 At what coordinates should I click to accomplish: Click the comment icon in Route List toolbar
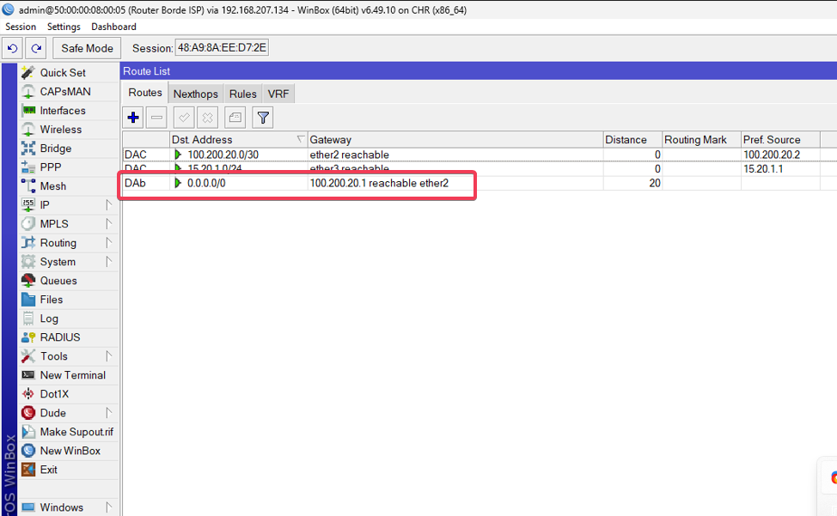click(235, 118)
